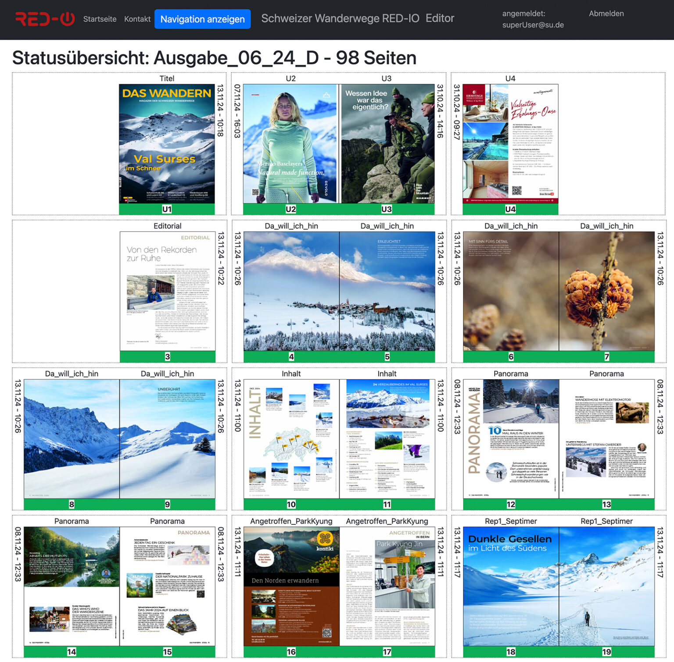Click the timestamp 13.11.24 - 10:22

pos(221,259)
